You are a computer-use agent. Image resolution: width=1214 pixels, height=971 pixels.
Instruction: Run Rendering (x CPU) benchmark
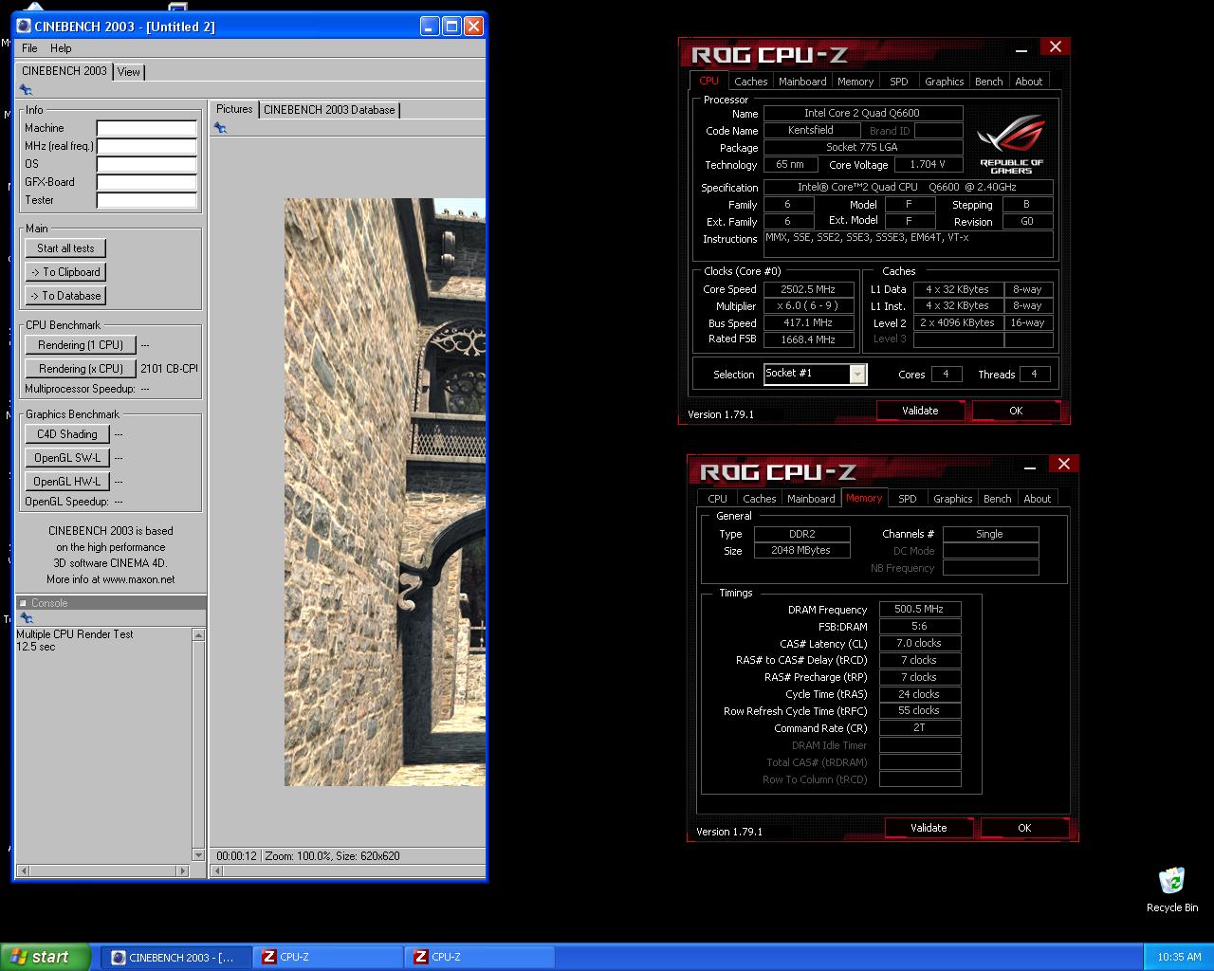coord(81,369)
